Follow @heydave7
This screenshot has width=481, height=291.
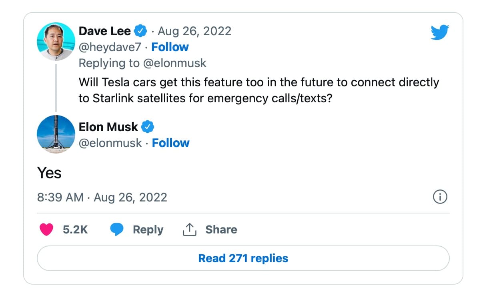point(170,47)
